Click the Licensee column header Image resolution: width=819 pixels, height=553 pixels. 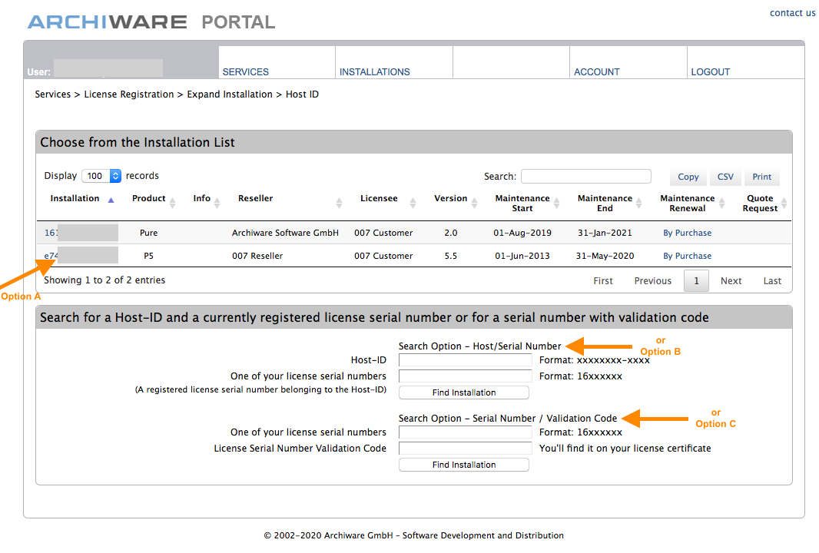(379, 198)
